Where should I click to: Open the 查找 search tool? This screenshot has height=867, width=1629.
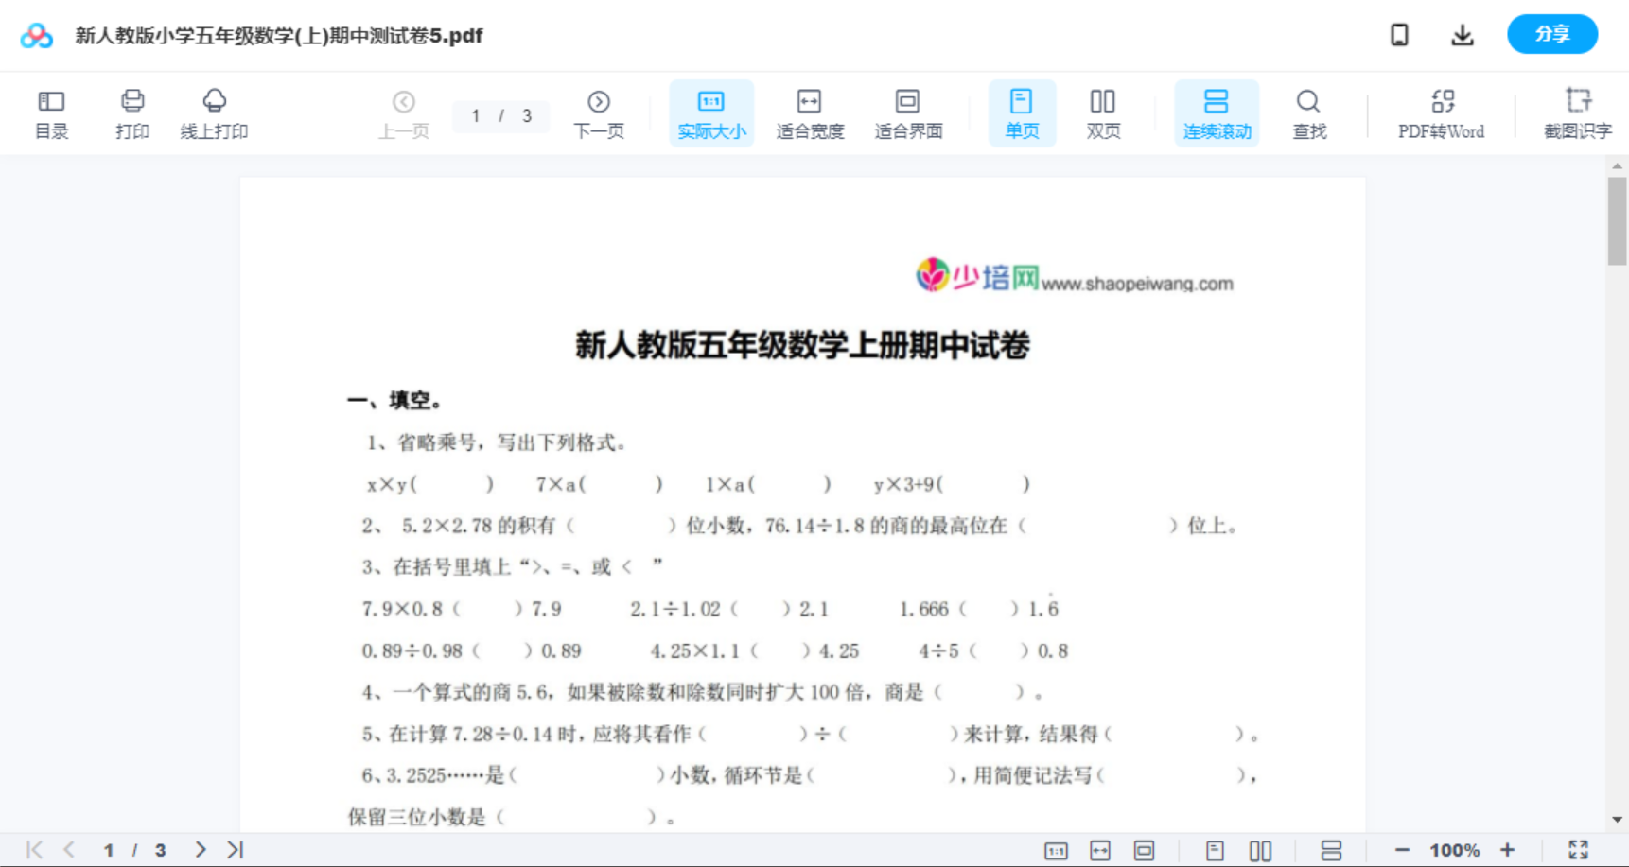(1308, 113)
